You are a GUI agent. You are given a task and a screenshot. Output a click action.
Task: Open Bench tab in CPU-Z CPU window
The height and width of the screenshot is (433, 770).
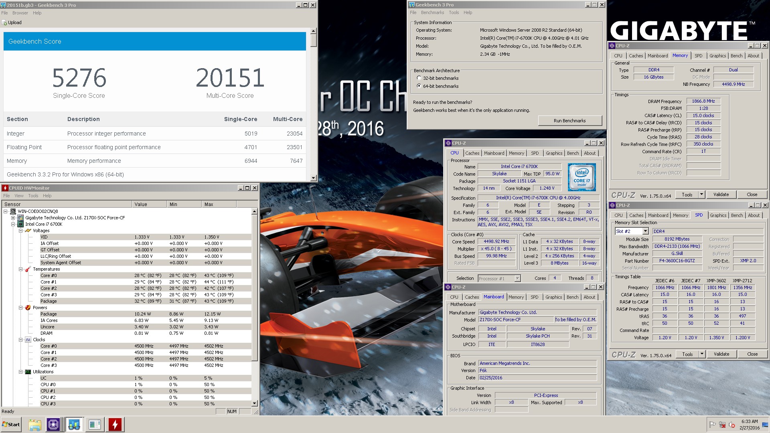click(573, 153)
